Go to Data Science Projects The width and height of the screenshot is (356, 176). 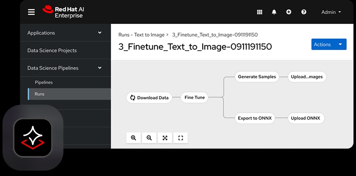click(52, 50)
